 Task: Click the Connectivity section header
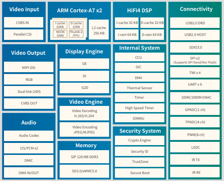tap(196, 9)
